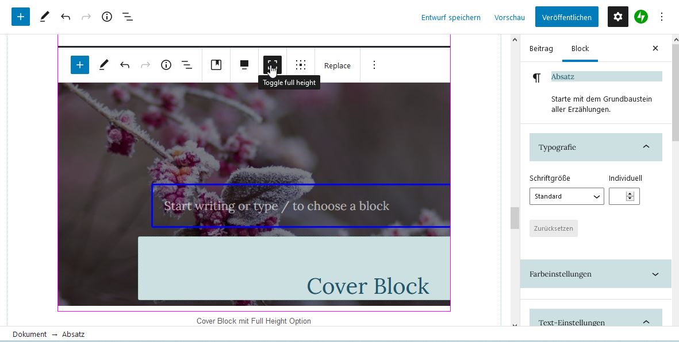Open the Jetpack icon in the top bar
This screenshot has height=342, width=679.
(x=640, y=17)
